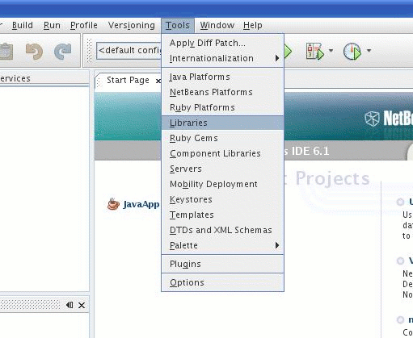Click the Undo arrow icon
413x338 pixels.
click(x=34, y=51)
